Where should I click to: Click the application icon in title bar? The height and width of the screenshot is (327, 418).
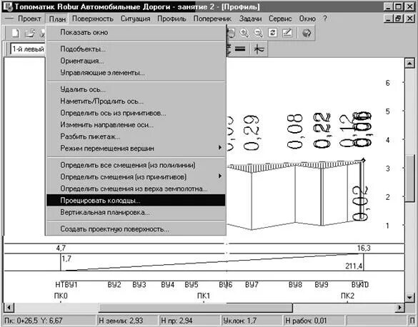[9, 7]
